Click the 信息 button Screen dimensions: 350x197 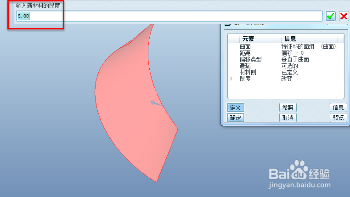tap(338, 107)
